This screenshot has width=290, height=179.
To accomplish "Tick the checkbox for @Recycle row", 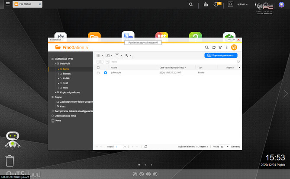I will coord(98,73).
